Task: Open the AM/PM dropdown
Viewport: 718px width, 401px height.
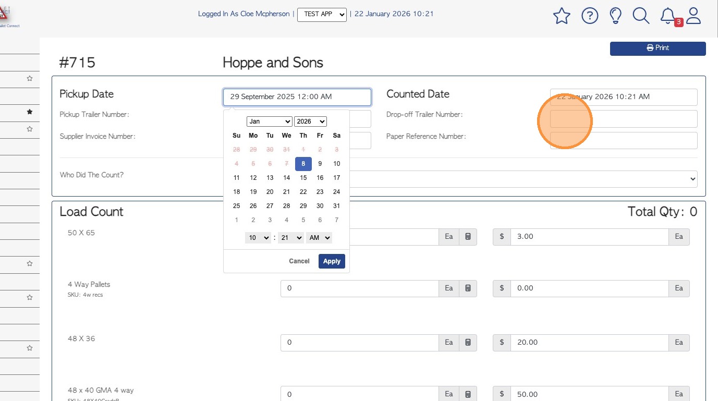Action: pos(319,238)
